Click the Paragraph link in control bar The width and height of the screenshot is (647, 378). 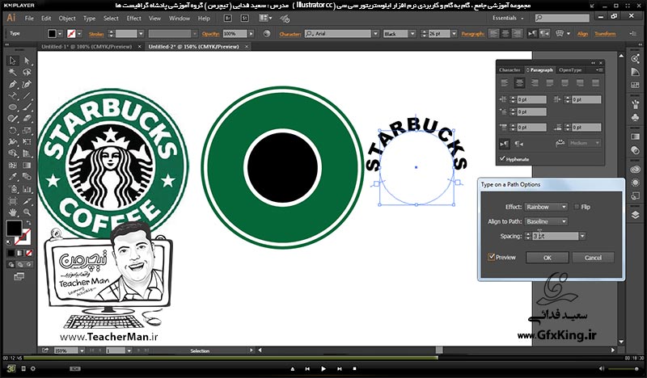(x=472, y=34)
